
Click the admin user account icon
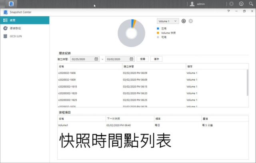[x=192, y=4]
